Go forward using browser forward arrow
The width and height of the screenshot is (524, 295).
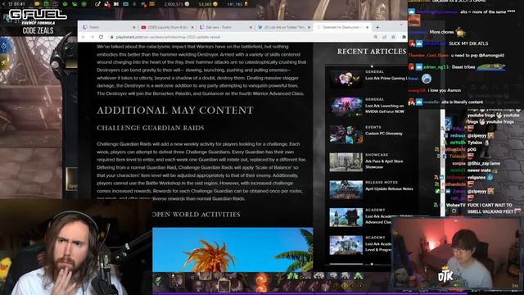point(93,37)
